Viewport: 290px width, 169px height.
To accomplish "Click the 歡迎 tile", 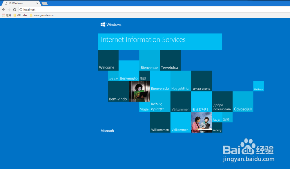I will coord(144,76).
